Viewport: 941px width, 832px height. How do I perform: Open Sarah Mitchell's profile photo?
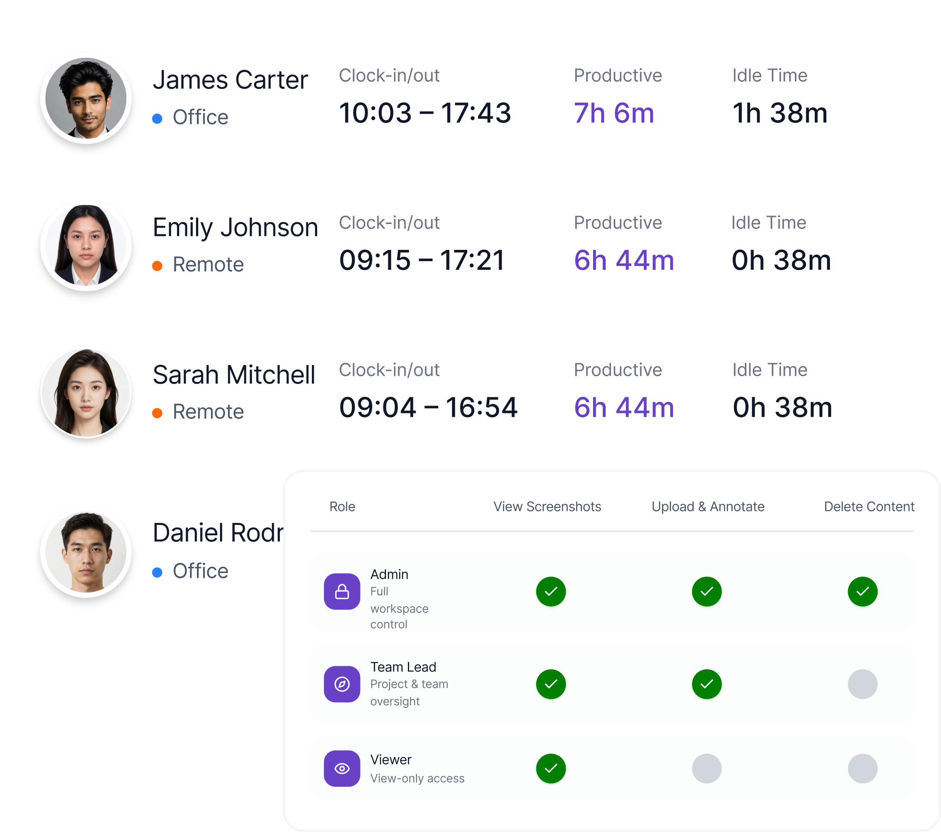pyautogui.click(x=86, y=393)
